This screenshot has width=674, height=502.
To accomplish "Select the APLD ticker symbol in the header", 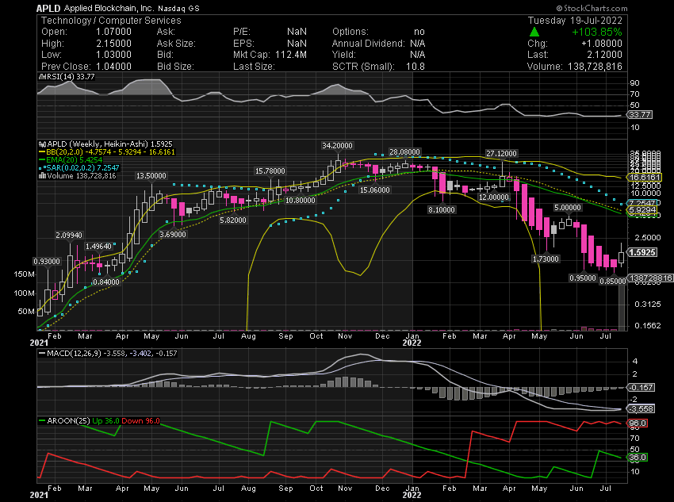I will click(x=48, y=8).
